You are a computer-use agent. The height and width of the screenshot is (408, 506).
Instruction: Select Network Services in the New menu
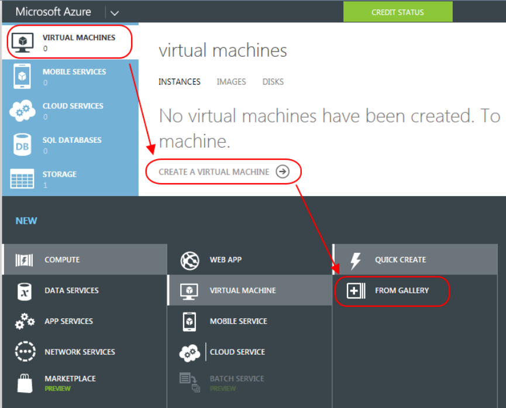pos(85,352)
